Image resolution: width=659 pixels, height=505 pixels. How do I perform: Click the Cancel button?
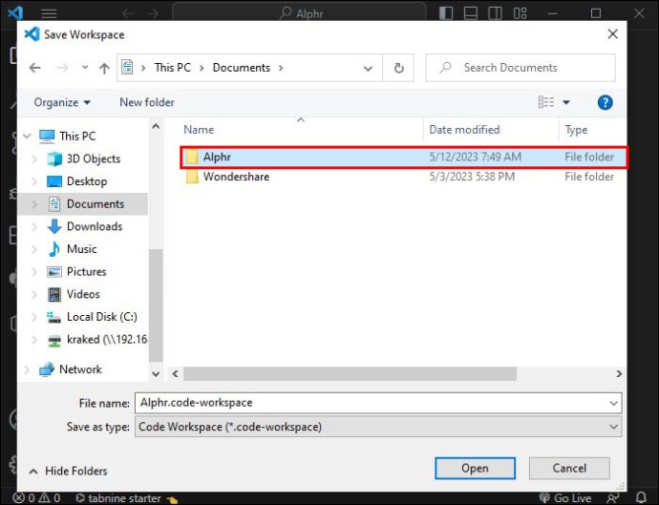(569, 468)
